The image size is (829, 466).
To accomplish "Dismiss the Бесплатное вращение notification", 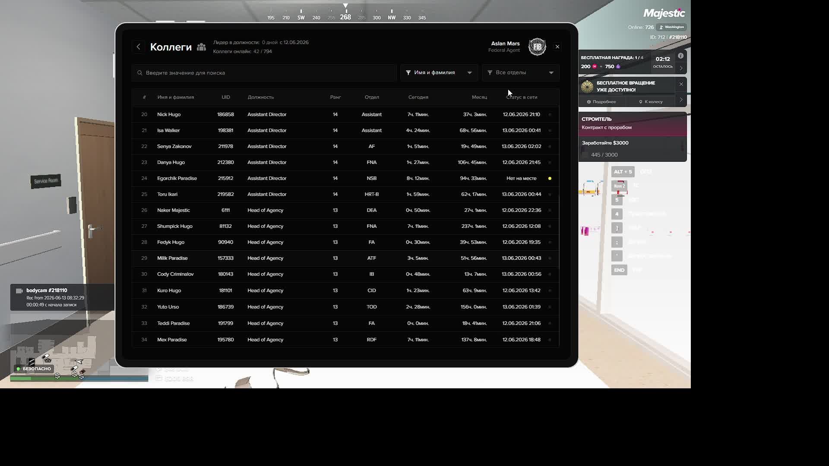I will (681, 84).
